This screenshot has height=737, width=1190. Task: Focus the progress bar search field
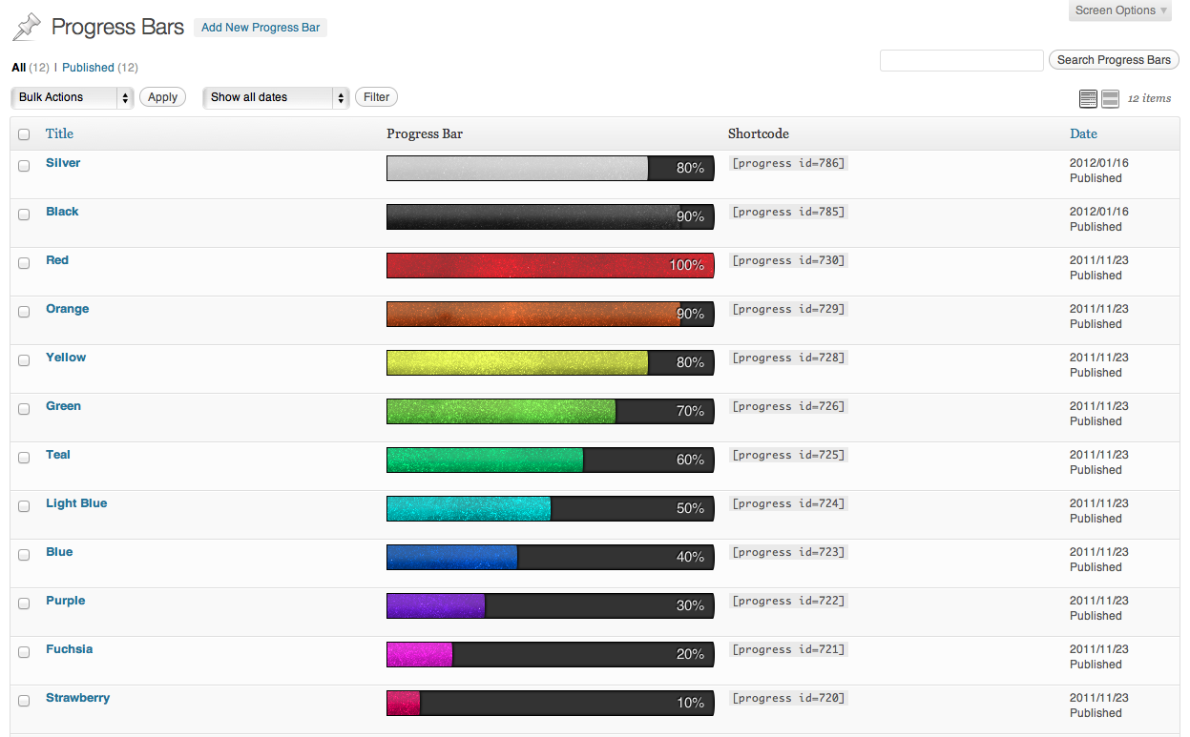click(x=961, y=60)
